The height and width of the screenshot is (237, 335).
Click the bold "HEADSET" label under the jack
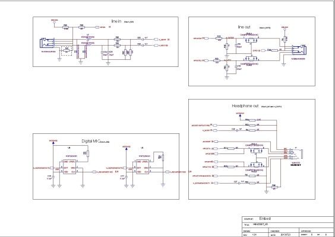[296, 165]
